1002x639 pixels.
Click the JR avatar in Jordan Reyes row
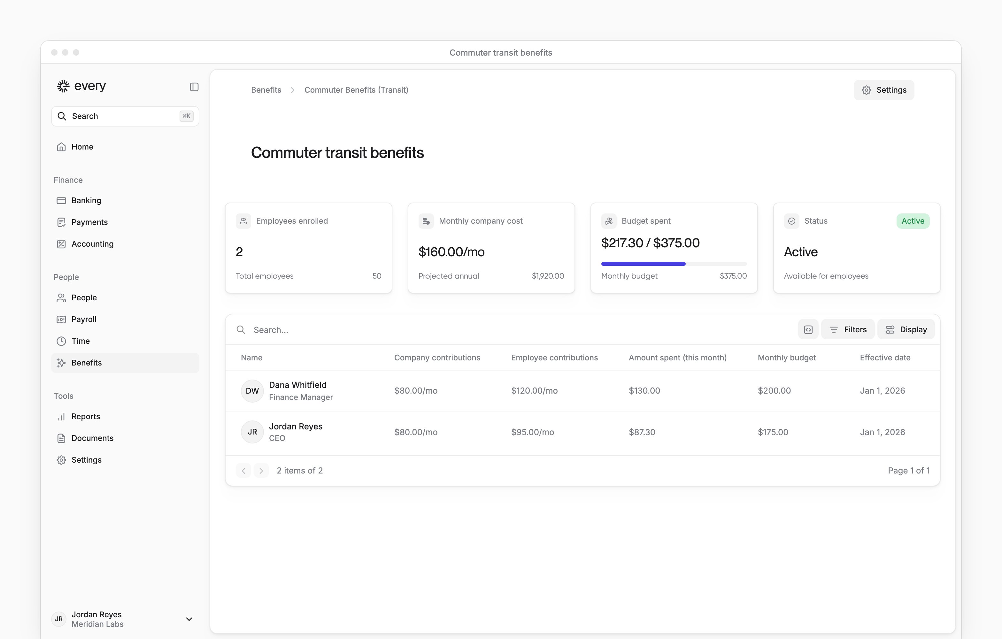point(252,432)
